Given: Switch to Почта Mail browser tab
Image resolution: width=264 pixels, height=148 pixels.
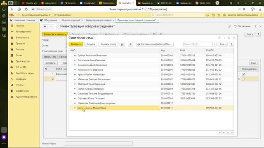Looking at the screenshot, I should (x=87, y=3).
